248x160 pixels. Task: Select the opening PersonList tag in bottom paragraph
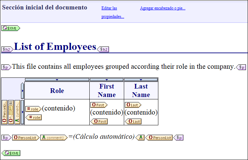26,138
